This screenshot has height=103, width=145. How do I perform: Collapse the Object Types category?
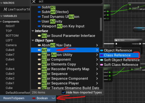(33, 41)
